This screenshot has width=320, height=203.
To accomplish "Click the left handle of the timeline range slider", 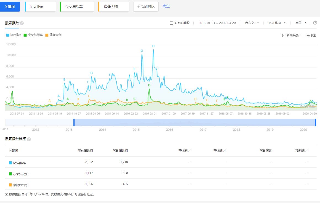I will [74, 122].
